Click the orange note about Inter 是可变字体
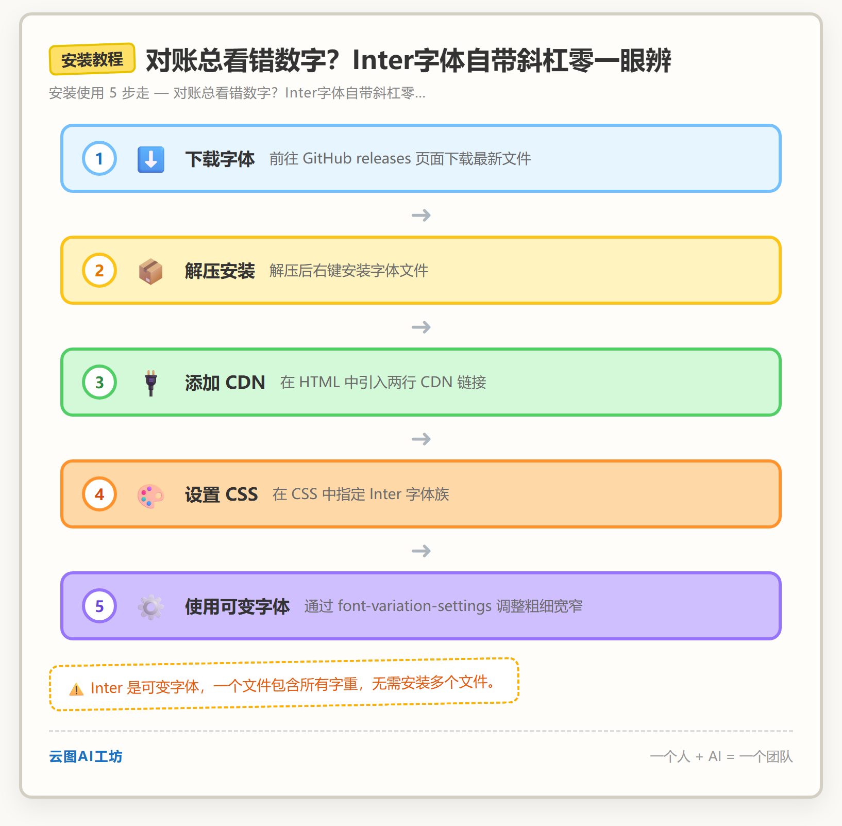The height and width of the screenshot is (826, 842). pos(284,684)
